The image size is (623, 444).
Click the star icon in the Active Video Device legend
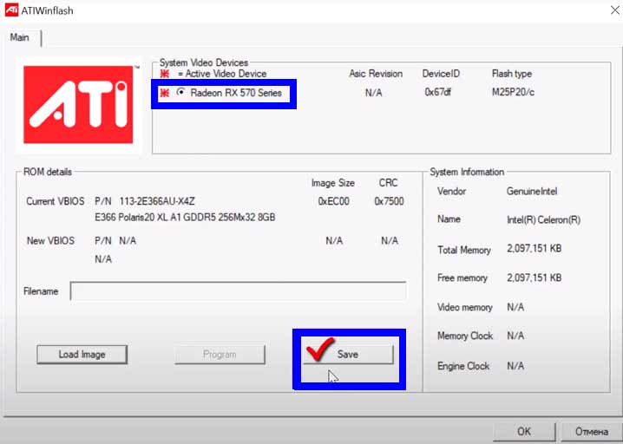click(164, 74)
